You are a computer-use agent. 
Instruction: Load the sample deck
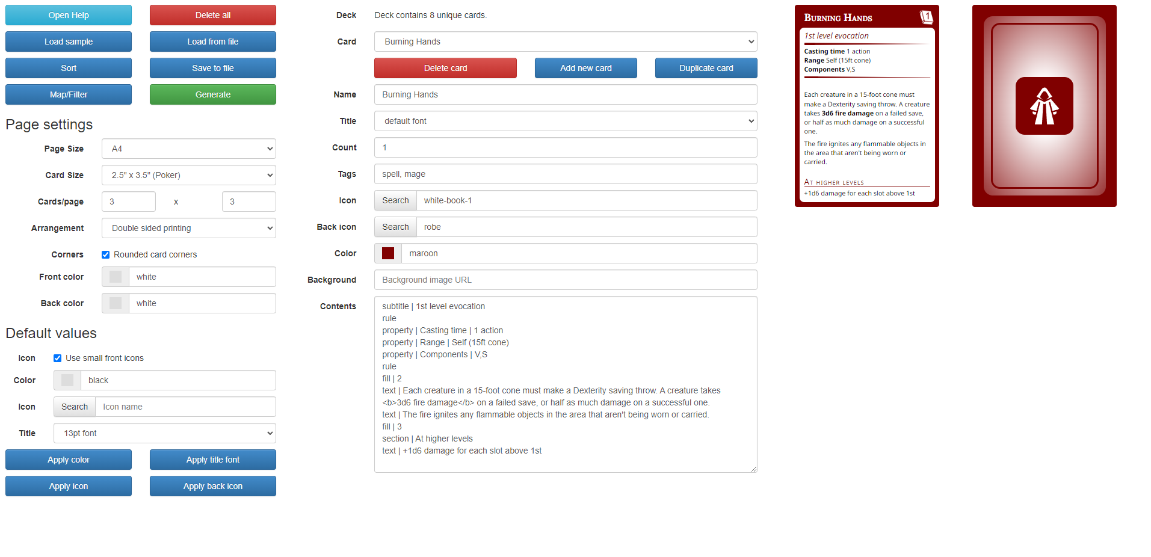[x=68, y=41]
